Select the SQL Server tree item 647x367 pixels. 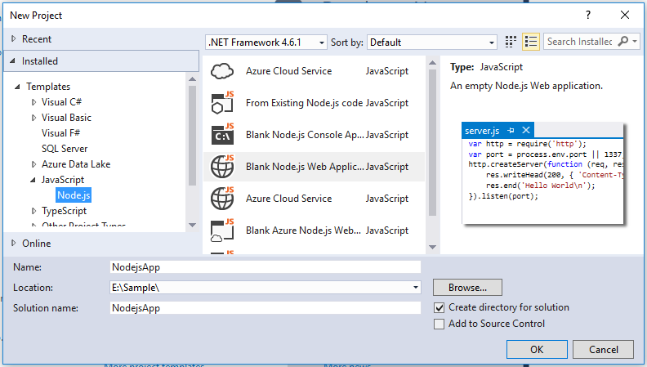click(65, 149)
